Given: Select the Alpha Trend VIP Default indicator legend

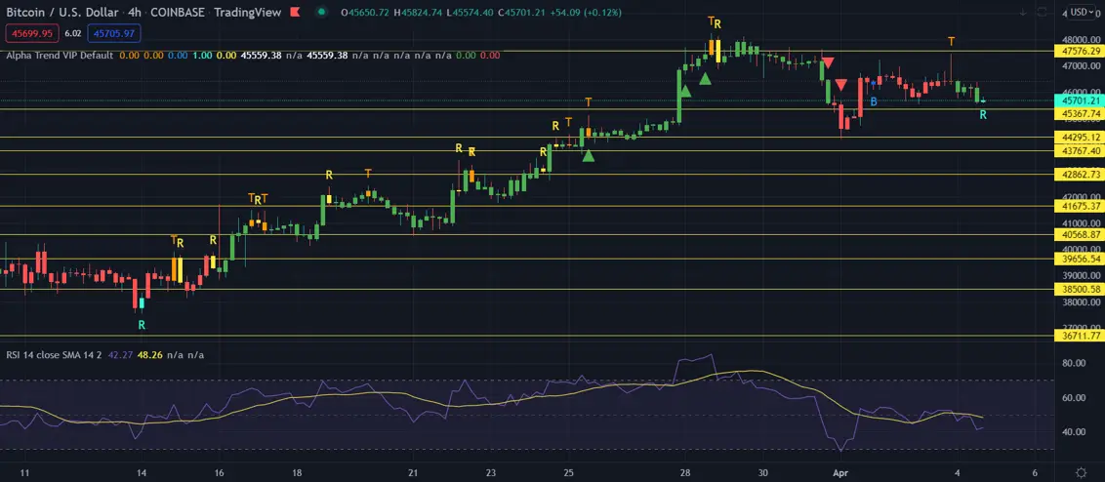Looking at the screenshot, I should coord(60,56).
